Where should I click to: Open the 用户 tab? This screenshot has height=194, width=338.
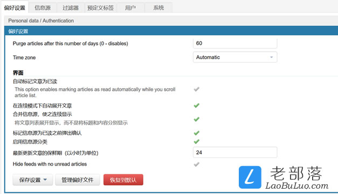(x=130, y=8)
